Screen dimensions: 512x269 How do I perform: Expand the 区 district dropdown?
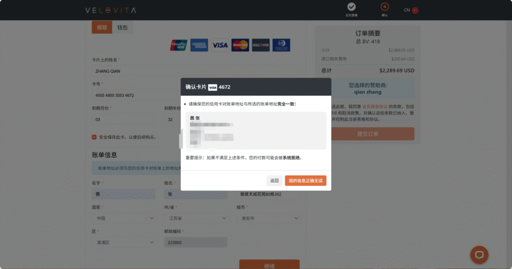pyautogui.click(x=125, y=242)
